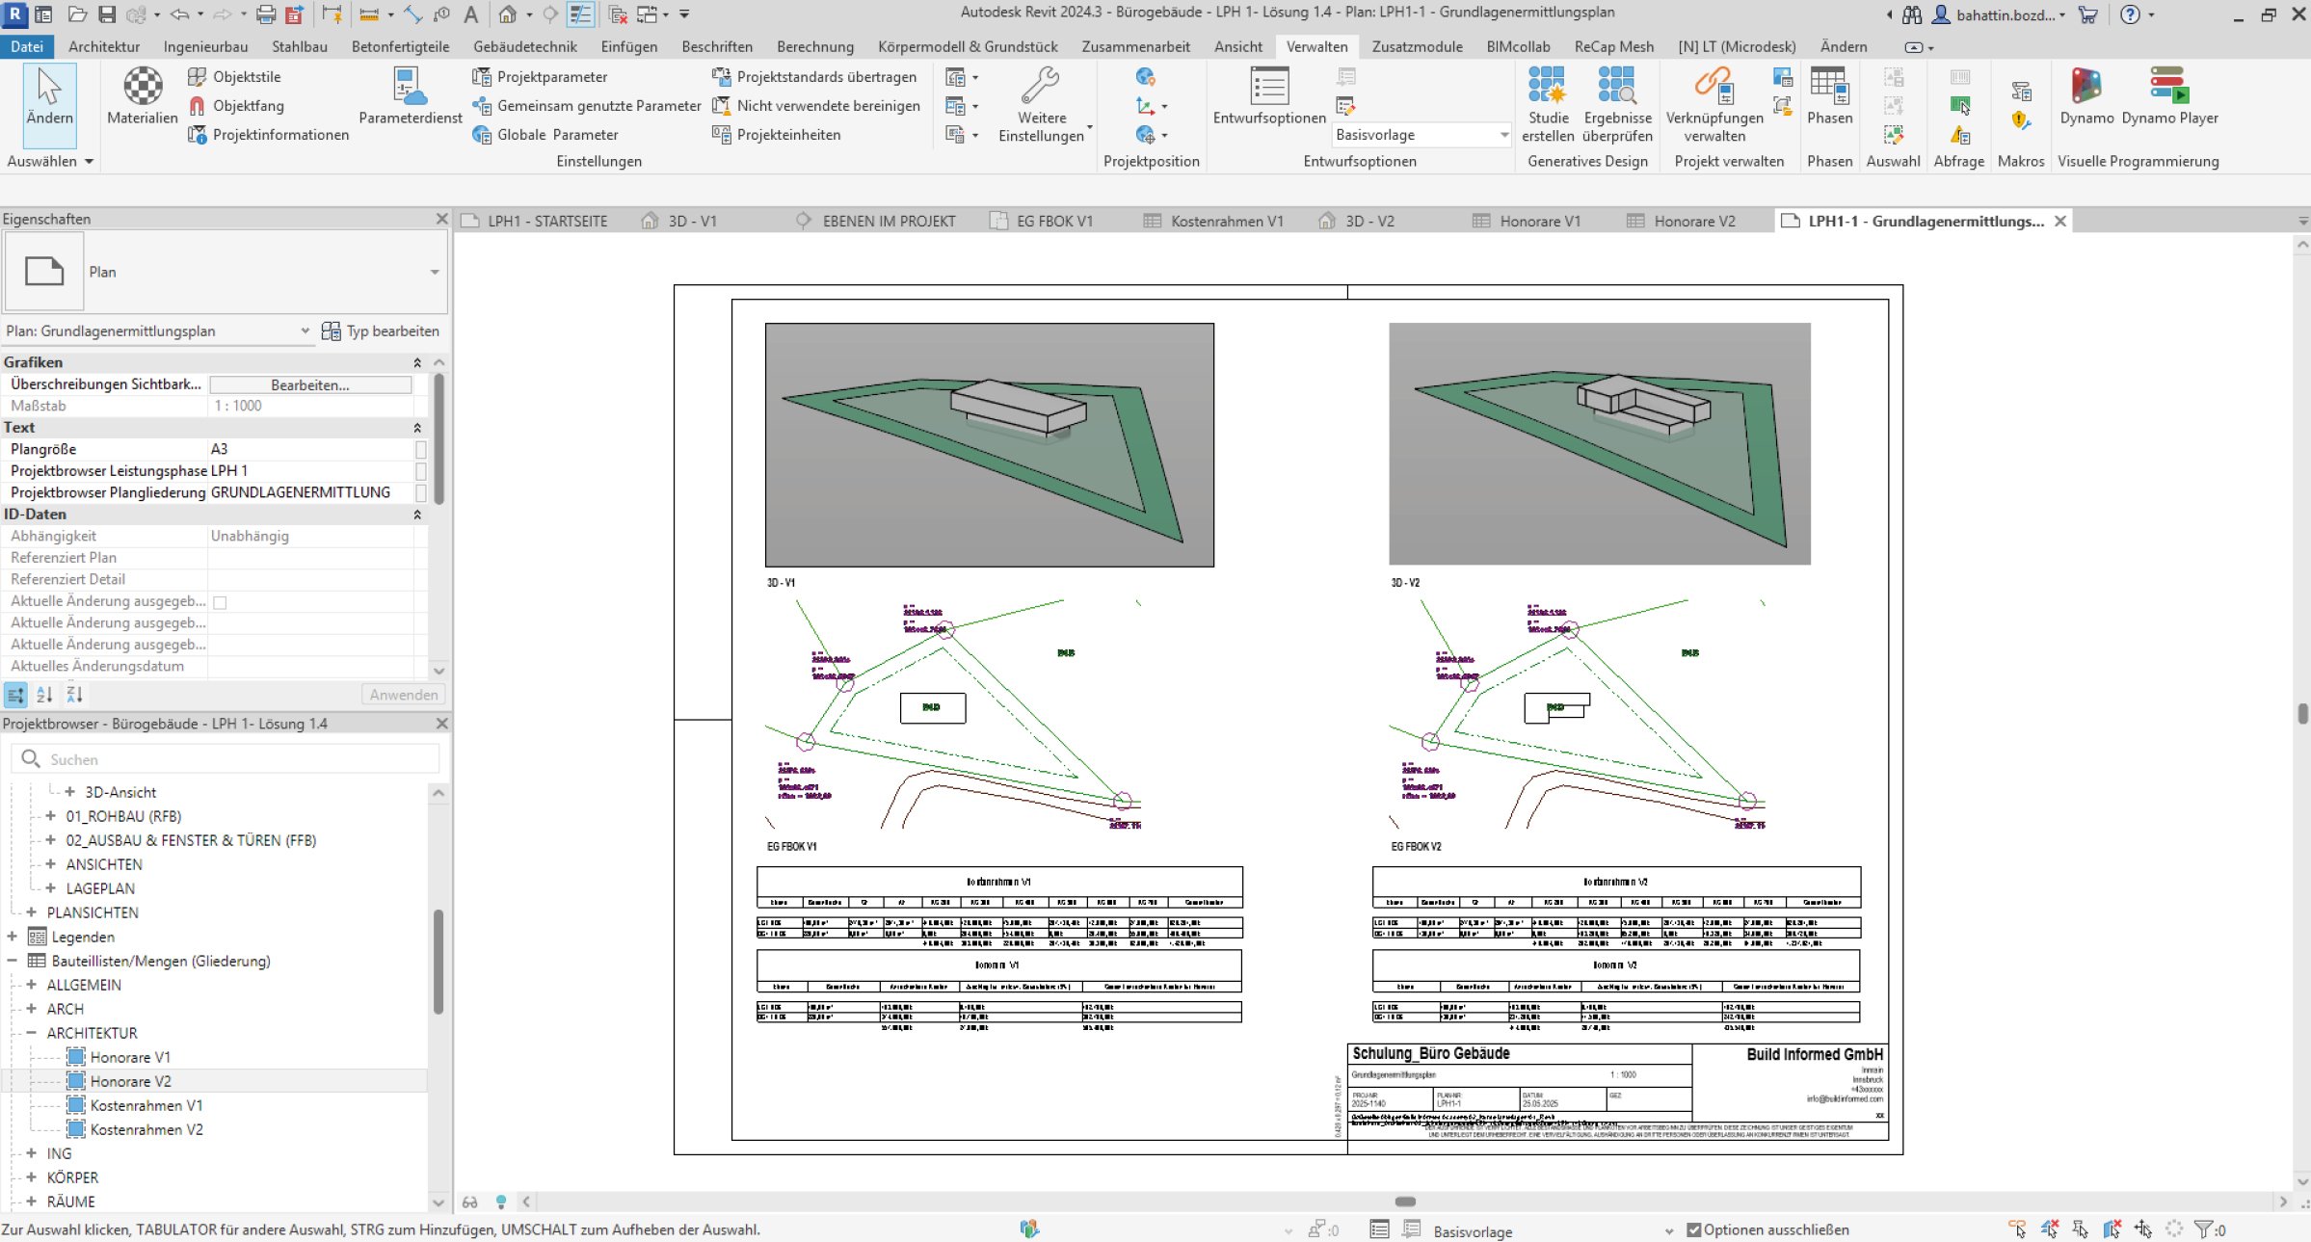Launch Dynamo Player
Screen dimensions: 2311x1242
pos(2169,97)
